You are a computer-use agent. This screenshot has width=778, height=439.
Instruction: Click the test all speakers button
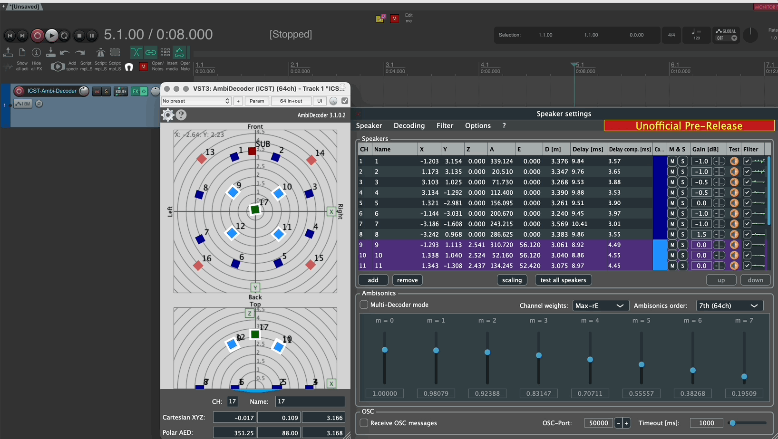pyautogui.click(x=563, y=280)
